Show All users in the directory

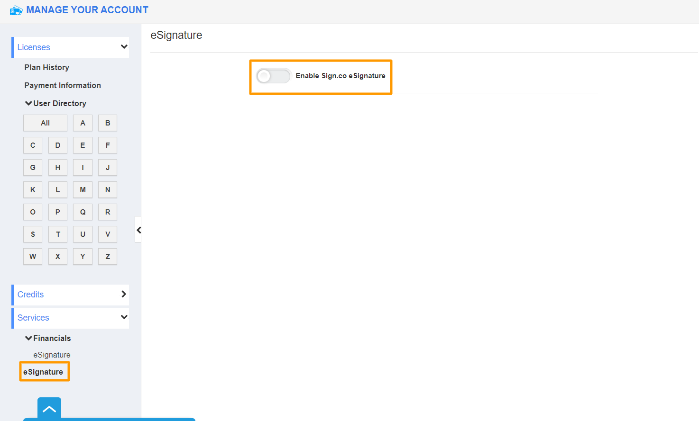pyautogui.click(x=45, y=123)
